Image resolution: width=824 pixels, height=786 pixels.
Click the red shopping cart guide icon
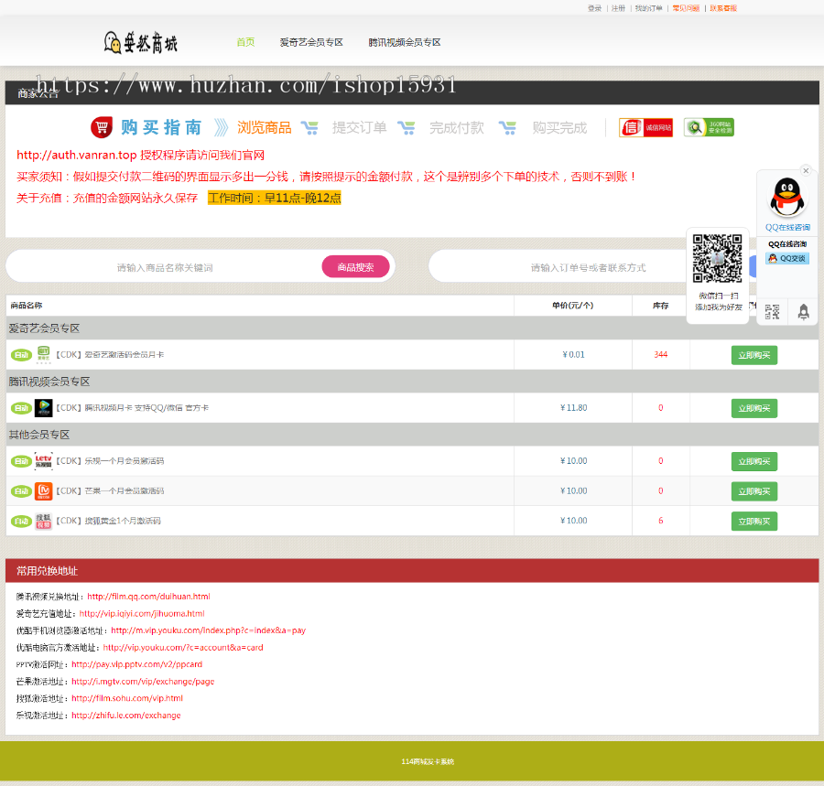pyautogui.click(x=102, y=127)
